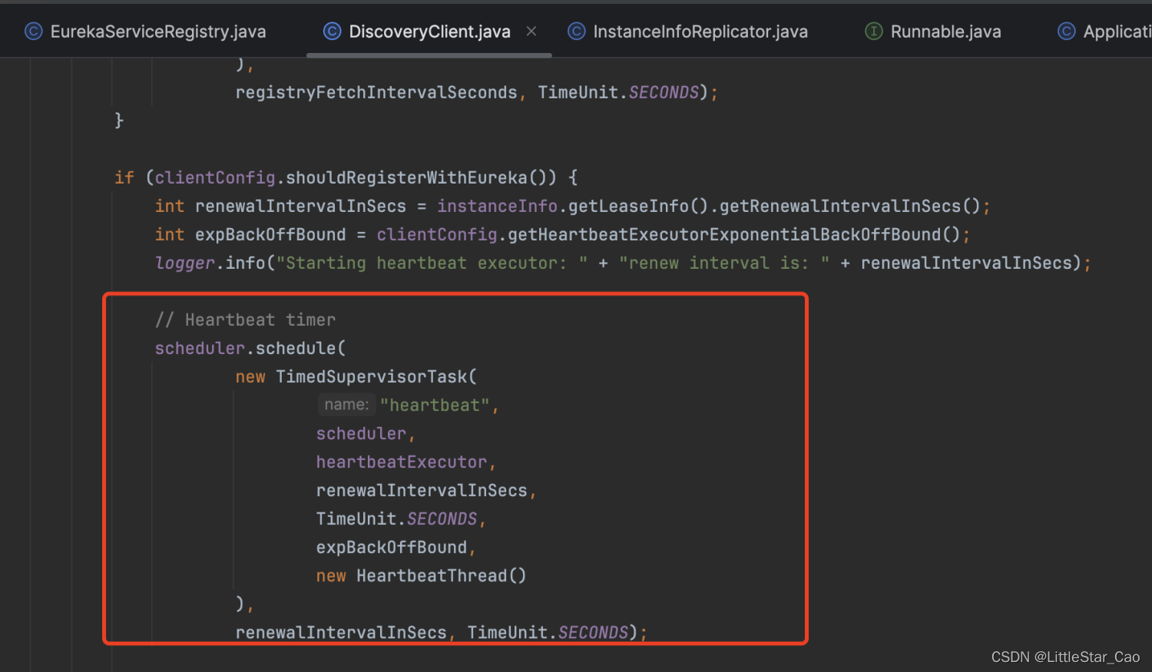Click the 'if' keyword
The image size is (1152, 672).
coord(124,177)
